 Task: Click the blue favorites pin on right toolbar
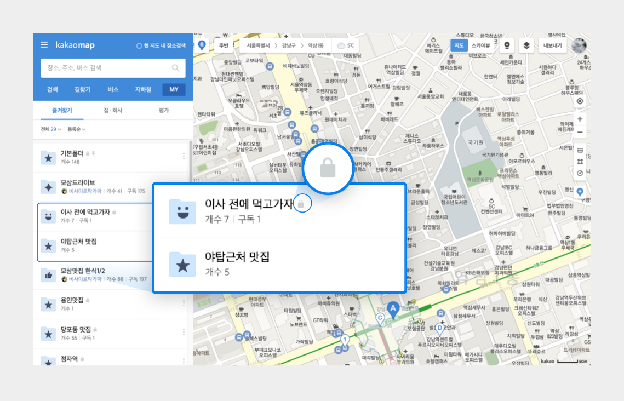(580, 192)
